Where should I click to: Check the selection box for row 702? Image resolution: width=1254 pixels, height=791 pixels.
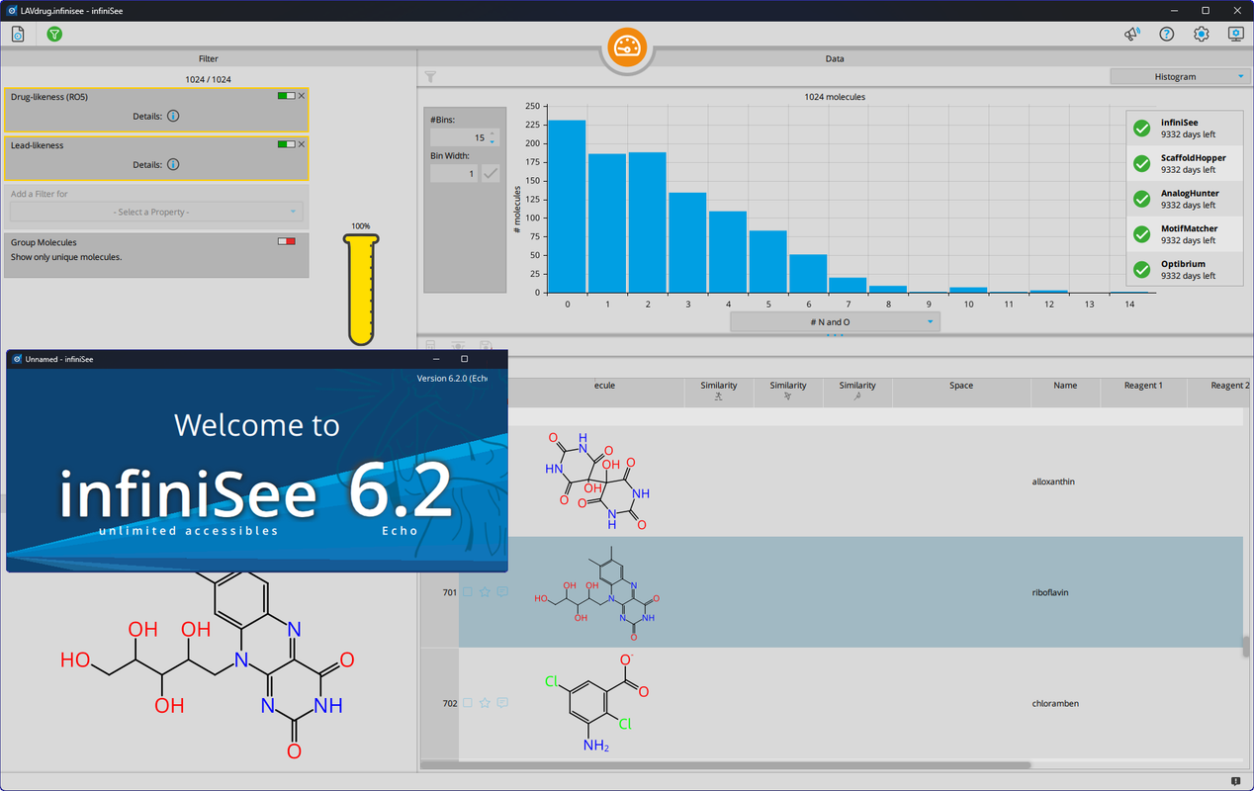point(468,703)
